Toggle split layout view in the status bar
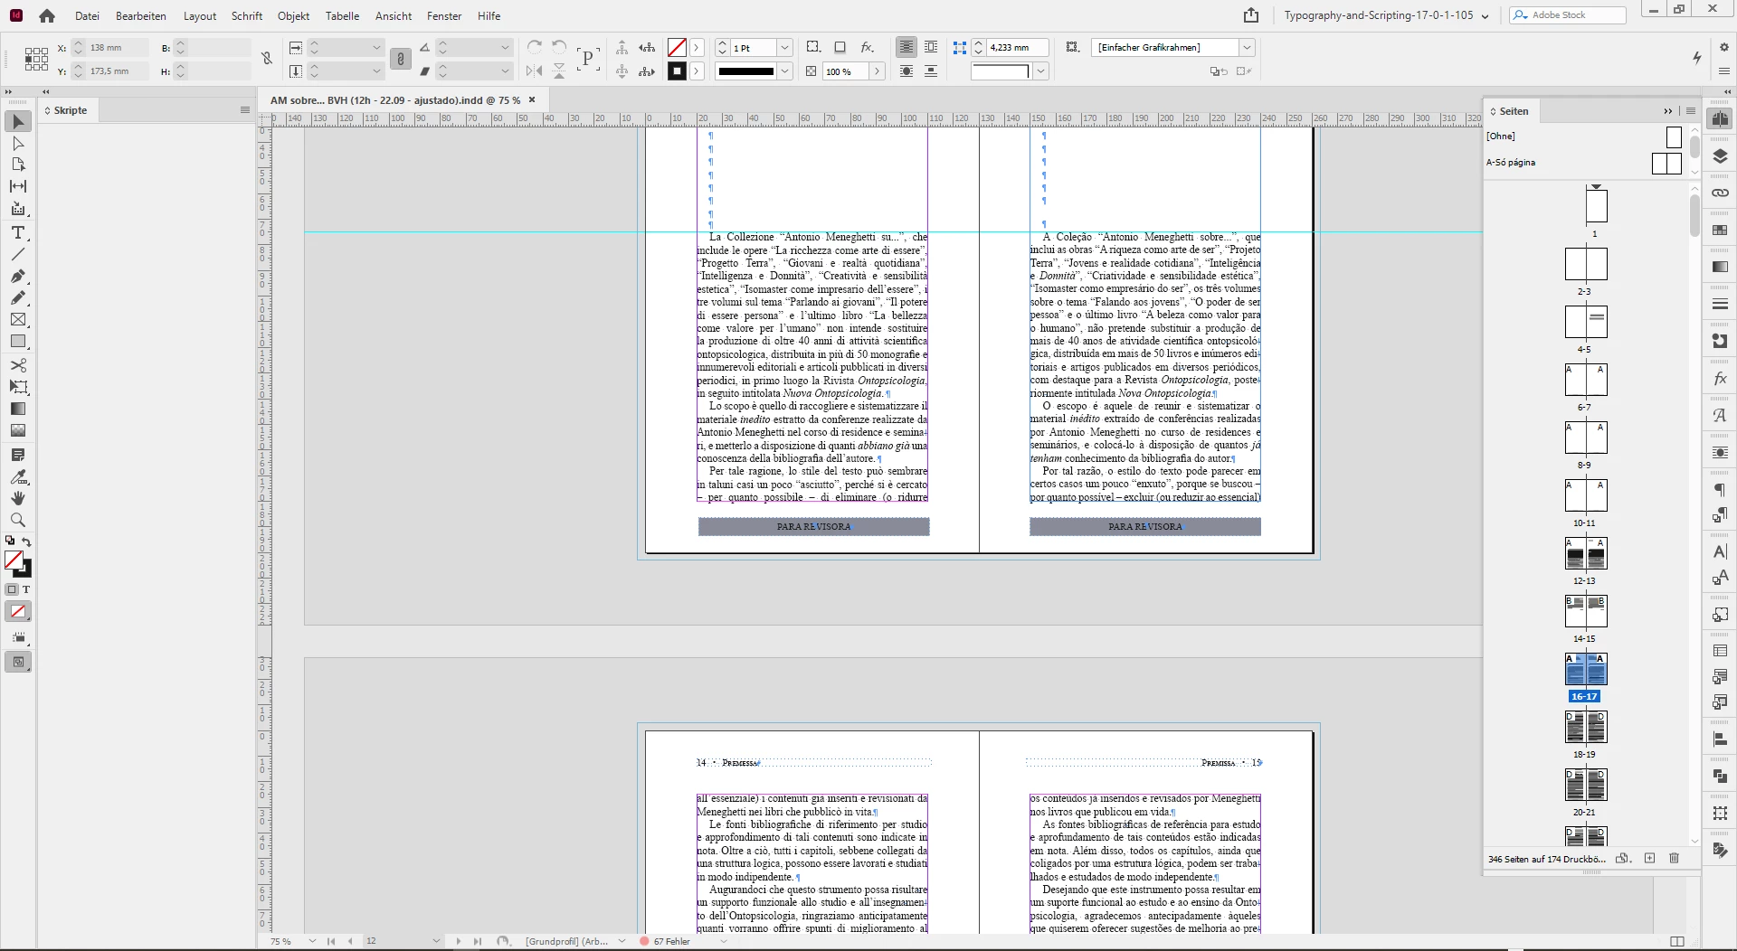 click(x=1676, y=941)
